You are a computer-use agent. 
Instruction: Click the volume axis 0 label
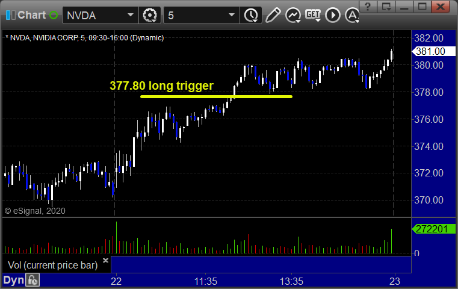click(x=417, y=253)
